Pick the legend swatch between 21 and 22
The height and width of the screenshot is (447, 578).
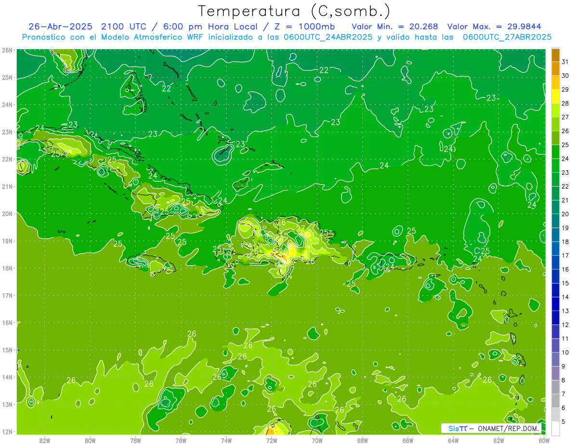point(555,193)
